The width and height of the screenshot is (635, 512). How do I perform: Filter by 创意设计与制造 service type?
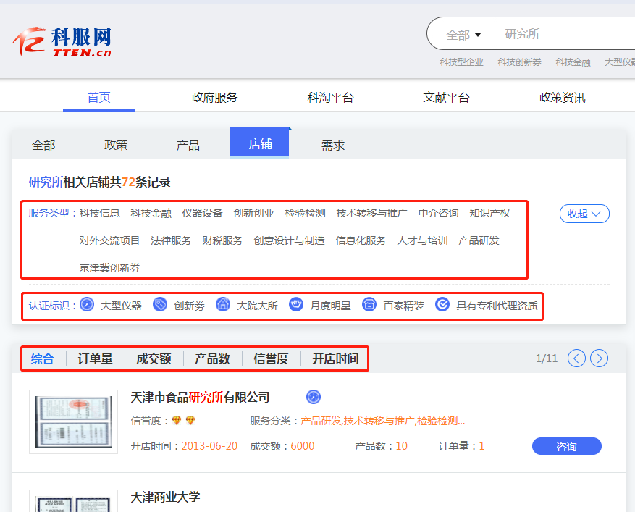click(x=289, y=240)
